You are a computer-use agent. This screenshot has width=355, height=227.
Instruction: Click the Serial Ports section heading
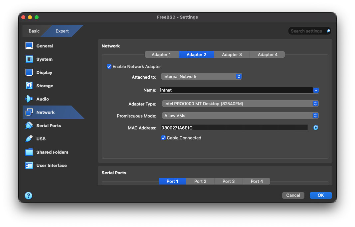[114, 173]
